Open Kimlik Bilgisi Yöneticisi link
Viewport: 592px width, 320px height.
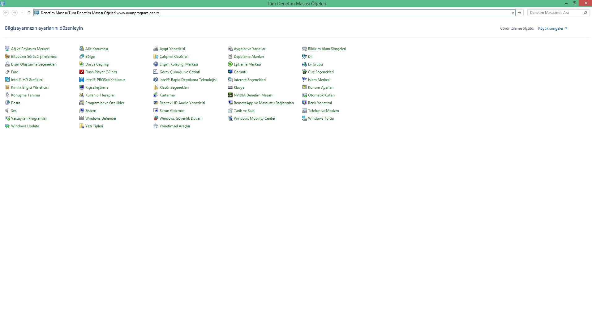click(x=30, y=87)
